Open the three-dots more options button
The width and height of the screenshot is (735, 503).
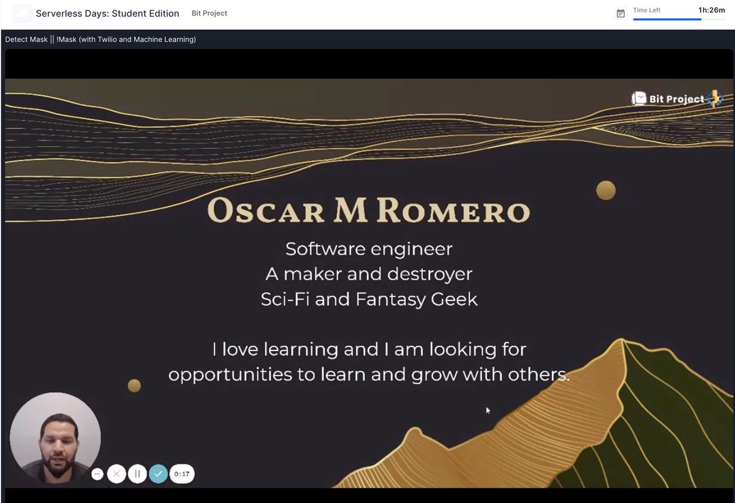coord(97,474)
